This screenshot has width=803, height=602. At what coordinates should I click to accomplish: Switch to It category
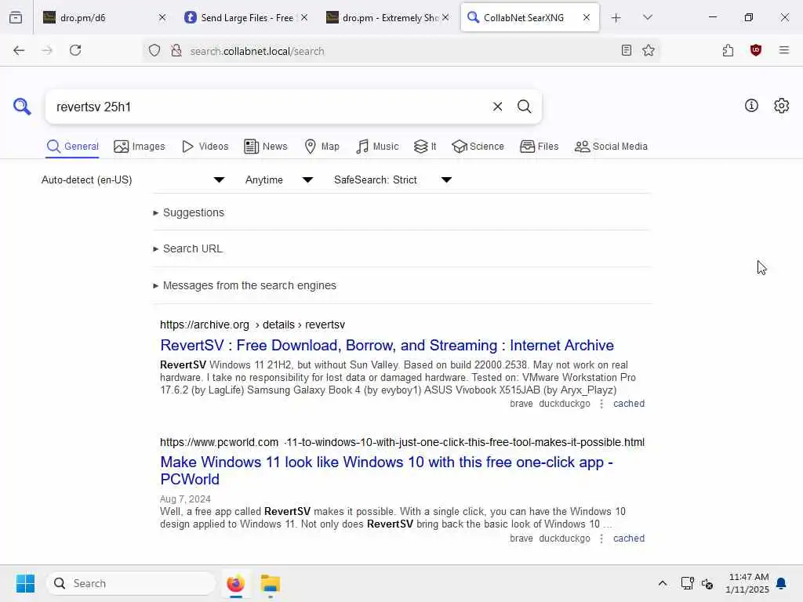click(425, 147)
